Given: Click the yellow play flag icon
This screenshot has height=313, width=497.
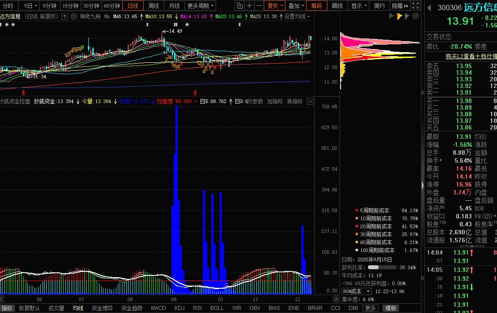Looking at the screenshot, I should coord(399,16).
